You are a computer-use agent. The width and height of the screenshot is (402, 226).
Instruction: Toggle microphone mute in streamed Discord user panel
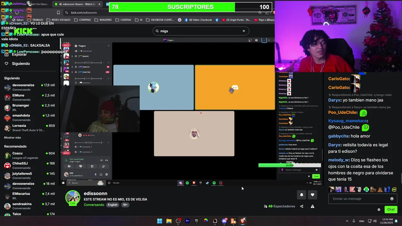(95, 175)
